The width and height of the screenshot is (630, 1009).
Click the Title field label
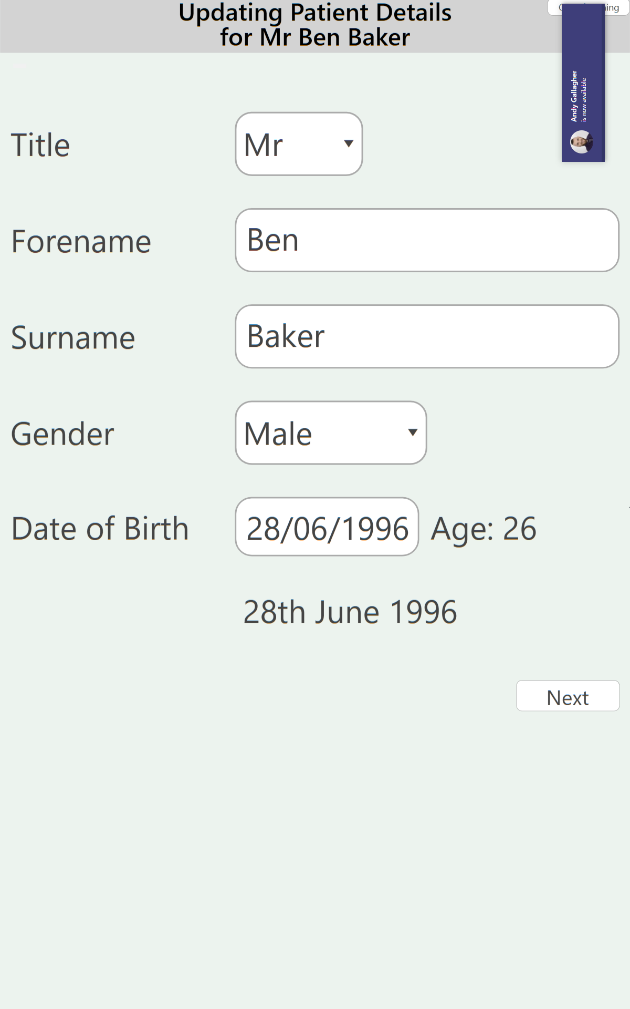40,145
